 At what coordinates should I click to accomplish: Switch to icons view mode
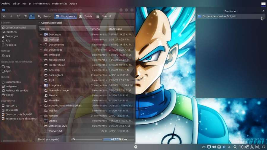pyautogui.click(x=19, y=16)
